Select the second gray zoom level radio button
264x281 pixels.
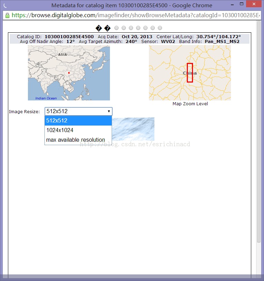[x=124, y=28]
